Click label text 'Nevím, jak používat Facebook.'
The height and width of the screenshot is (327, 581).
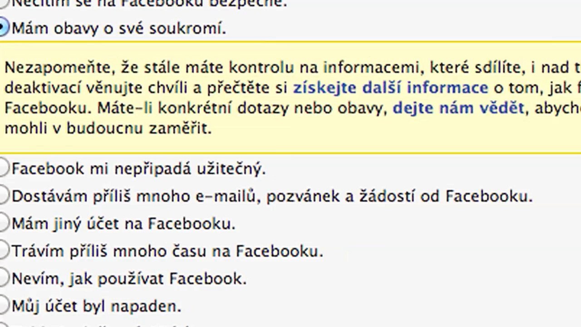(129, 278)
